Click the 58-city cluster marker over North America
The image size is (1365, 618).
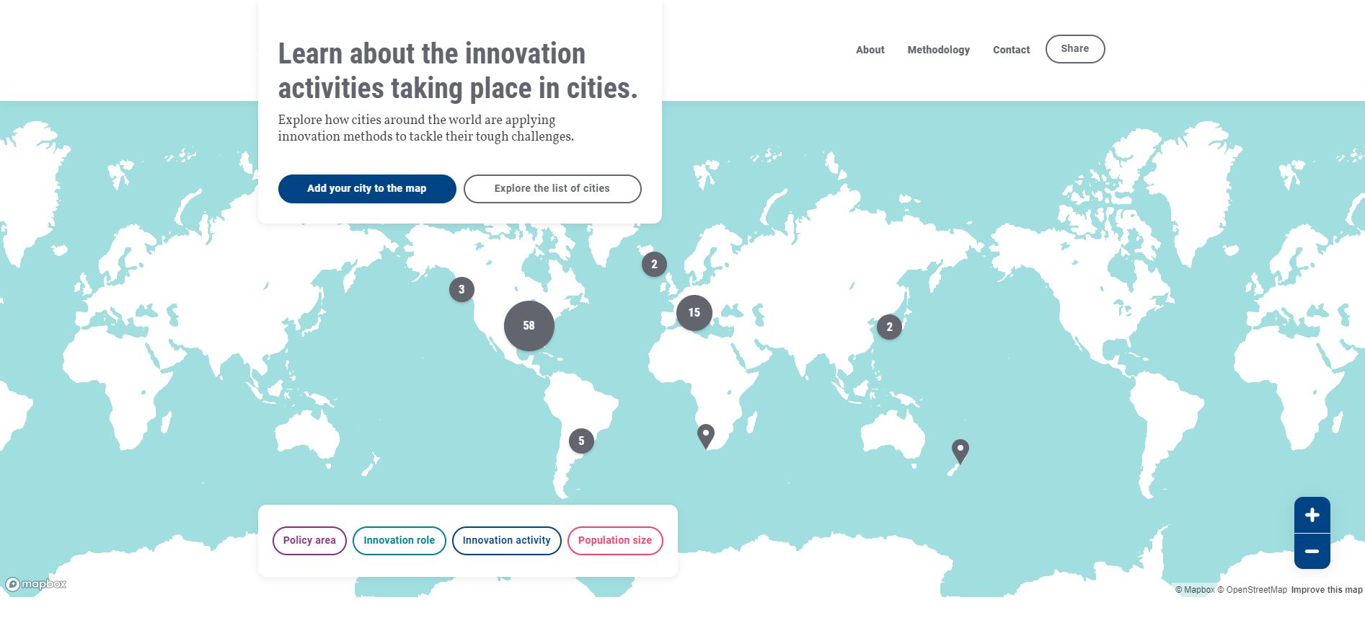pyautogui.click(x=529, y=326)
